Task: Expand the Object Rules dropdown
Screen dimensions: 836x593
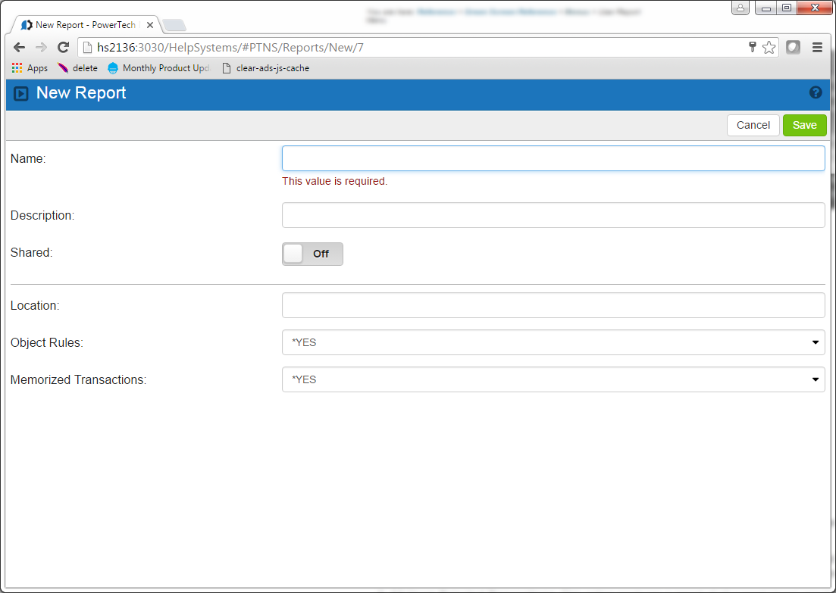Action: (553, 342)
